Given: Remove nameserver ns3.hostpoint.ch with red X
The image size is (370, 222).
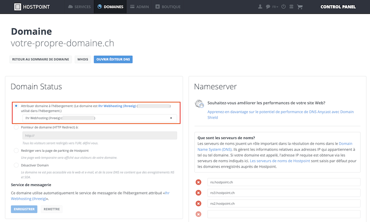Looking at the screenshot, I should [198, 193].
